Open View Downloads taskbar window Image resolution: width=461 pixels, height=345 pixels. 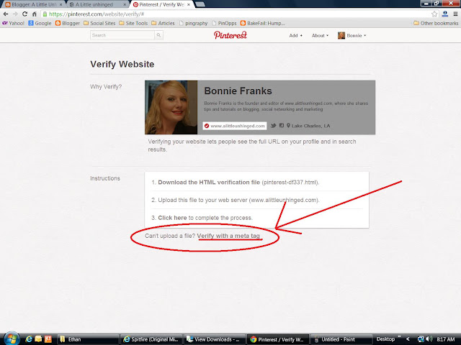(215, 339)
